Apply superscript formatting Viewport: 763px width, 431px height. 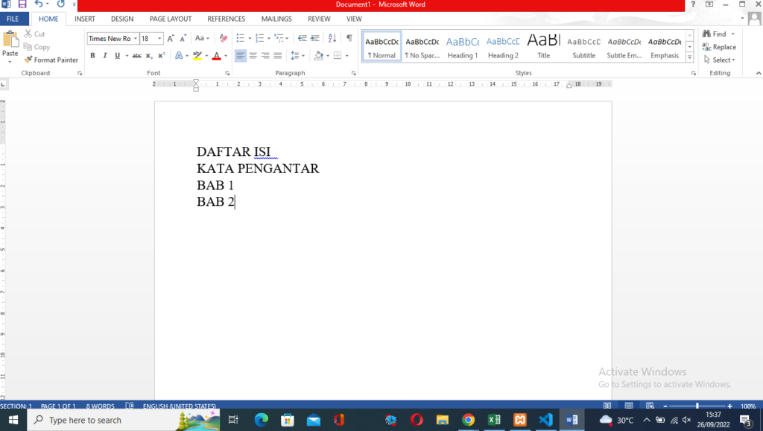pos(161,56)
